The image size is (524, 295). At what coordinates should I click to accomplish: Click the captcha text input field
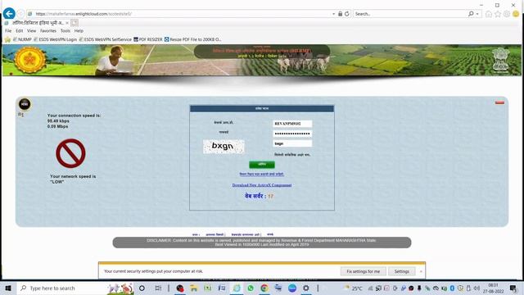pyautogui.click(x=292, y=143)
